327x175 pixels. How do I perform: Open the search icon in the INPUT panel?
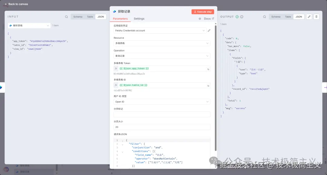tap(66, 17)
